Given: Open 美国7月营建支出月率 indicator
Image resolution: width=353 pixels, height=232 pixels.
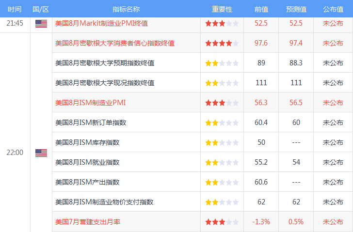Looking at the screenshot, I should tap(88, 222).
